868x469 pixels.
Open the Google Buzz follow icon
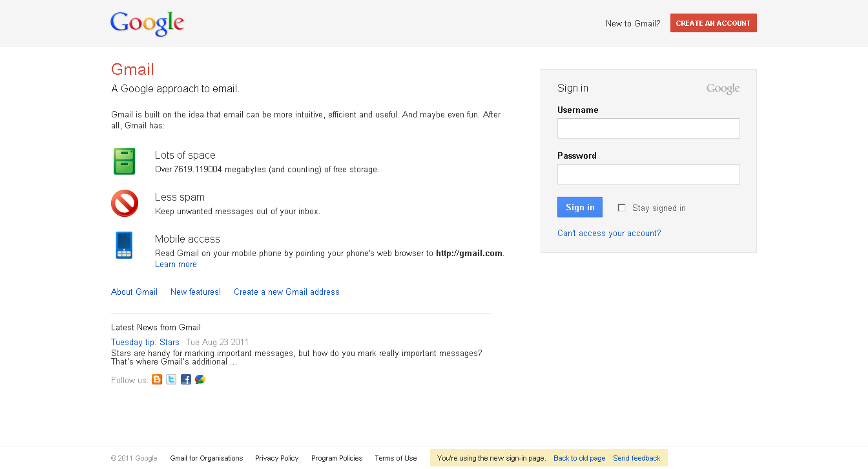point(200,380)
